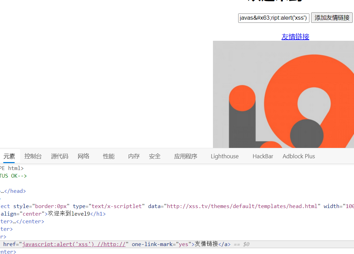354x254 pixels.
Task: Select the collapsed center…</center> element row
Action: coord(177,222)
